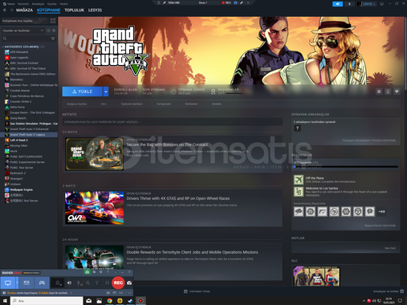The image size is (407, 305).
Task: Switch to the MAĞAZA tab
Action: (x=24, y=10)
